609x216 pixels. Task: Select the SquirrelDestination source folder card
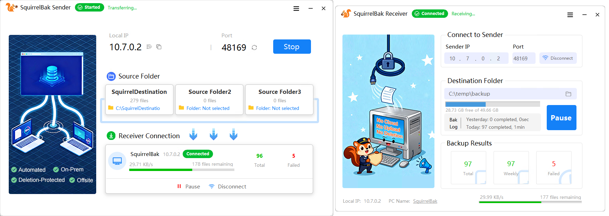pyautogui.click(x=139, y=99)
